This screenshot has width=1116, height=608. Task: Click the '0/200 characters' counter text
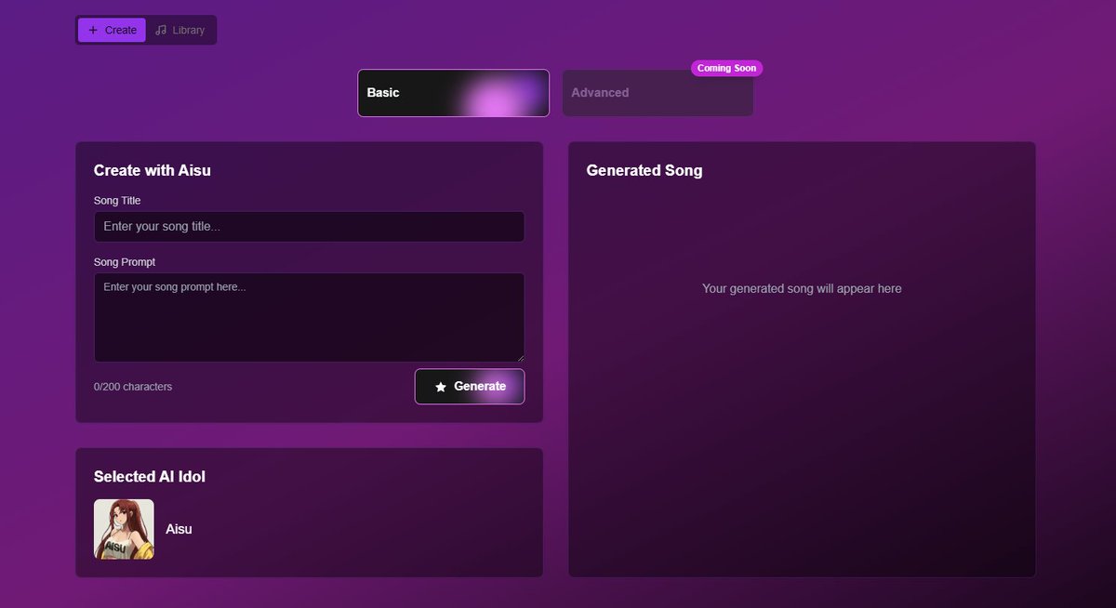coord(133,387)
